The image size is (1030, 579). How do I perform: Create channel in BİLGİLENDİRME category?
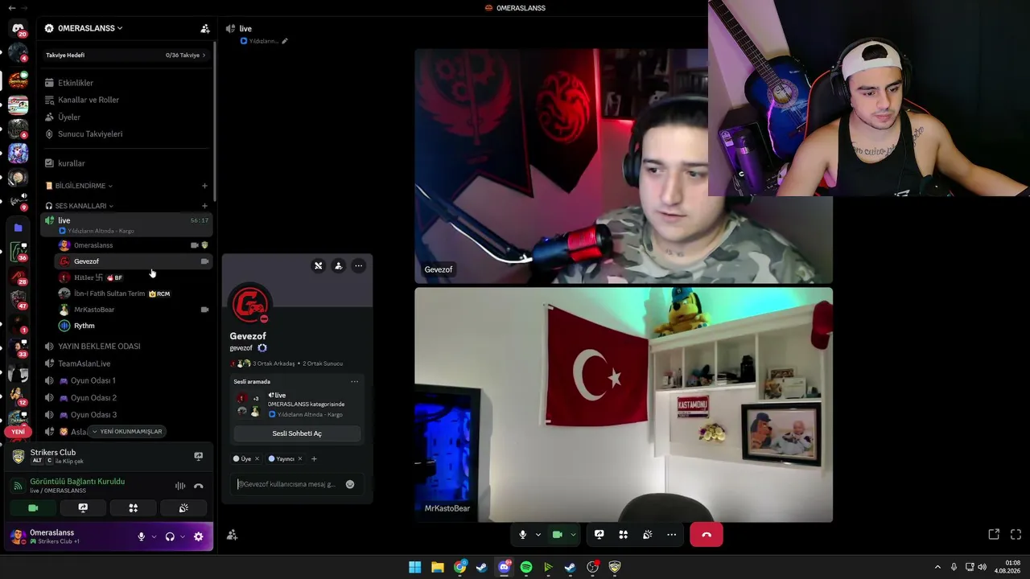point(204,186)
